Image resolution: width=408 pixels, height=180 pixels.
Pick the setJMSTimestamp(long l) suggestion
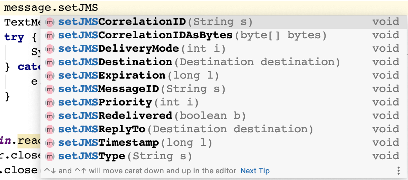click(135, 143)
